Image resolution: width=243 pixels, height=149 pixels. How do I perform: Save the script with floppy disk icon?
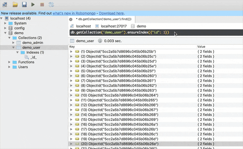click(24, 4)
